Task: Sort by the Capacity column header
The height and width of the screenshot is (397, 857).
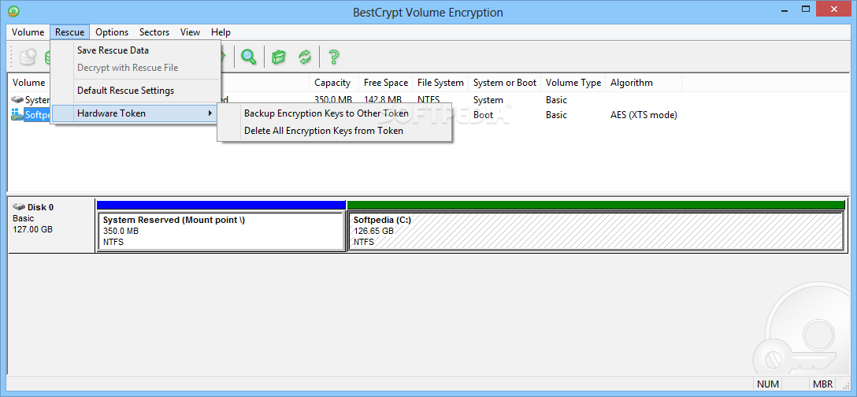Action: [x=333, y=83]
